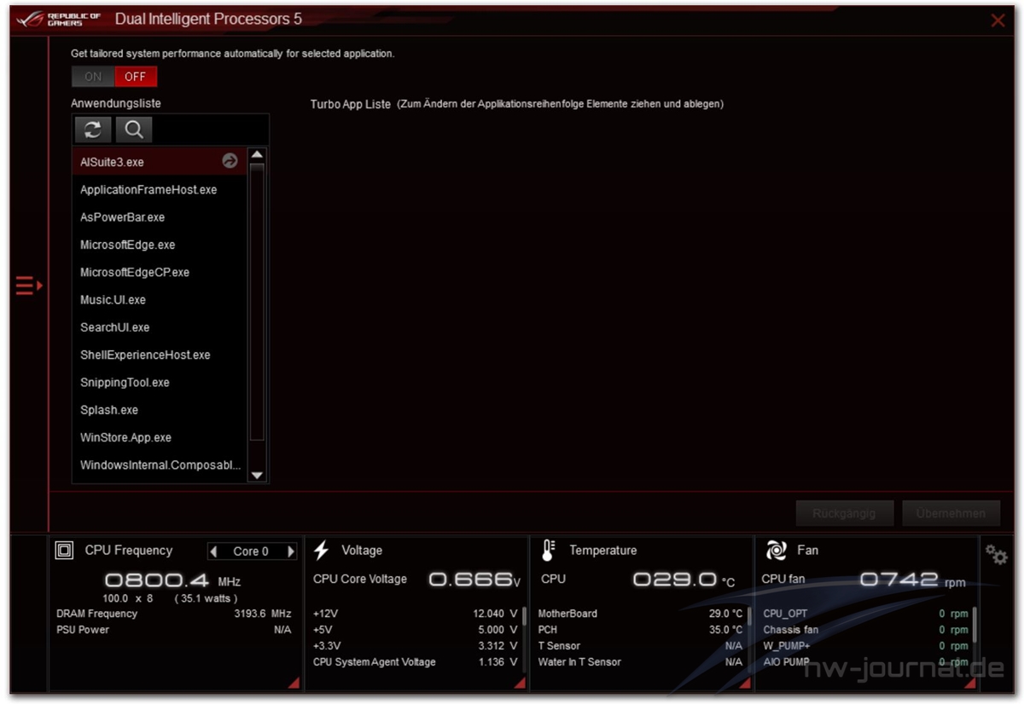
Task: Switch Turbo App to ON
Action: 93,77
